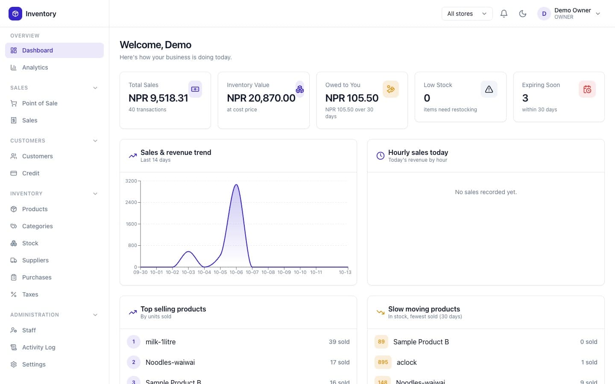Click the Low Stock warning triangle icon
The height and width of the screenshot is (384, 615).
[x=489, y=89]
